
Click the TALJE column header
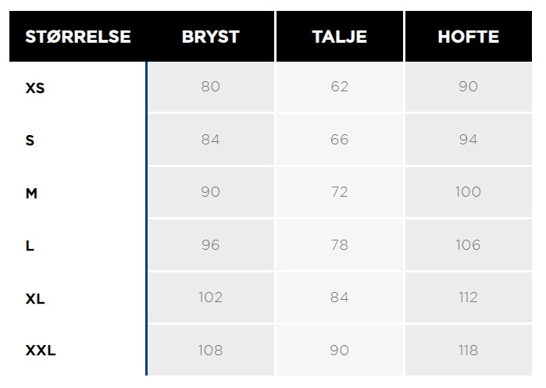340,37
